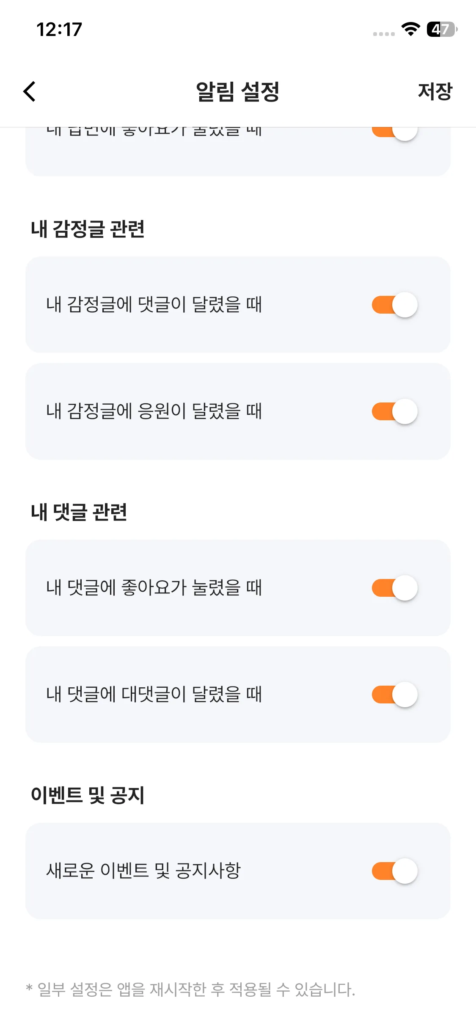Tap the 내 감정글 관련 section header

tap(88, 229)
